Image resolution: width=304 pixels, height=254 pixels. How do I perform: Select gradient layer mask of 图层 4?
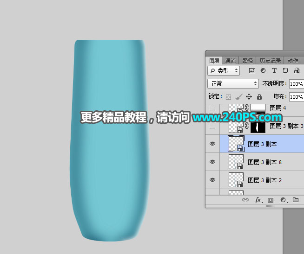point(258,108)
